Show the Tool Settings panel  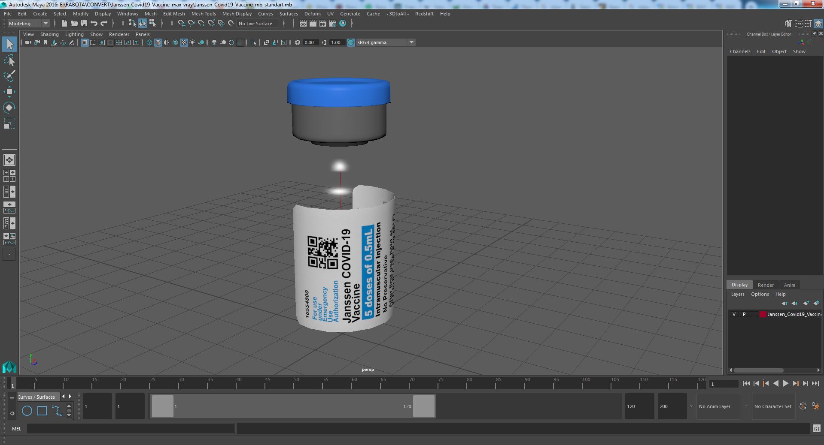click(809, 24)
